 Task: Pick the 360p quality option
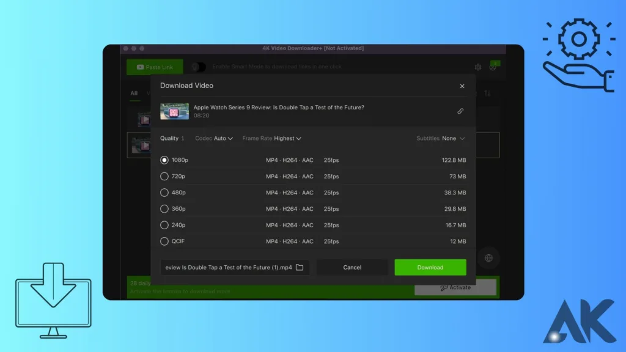[x=164, y=209]
